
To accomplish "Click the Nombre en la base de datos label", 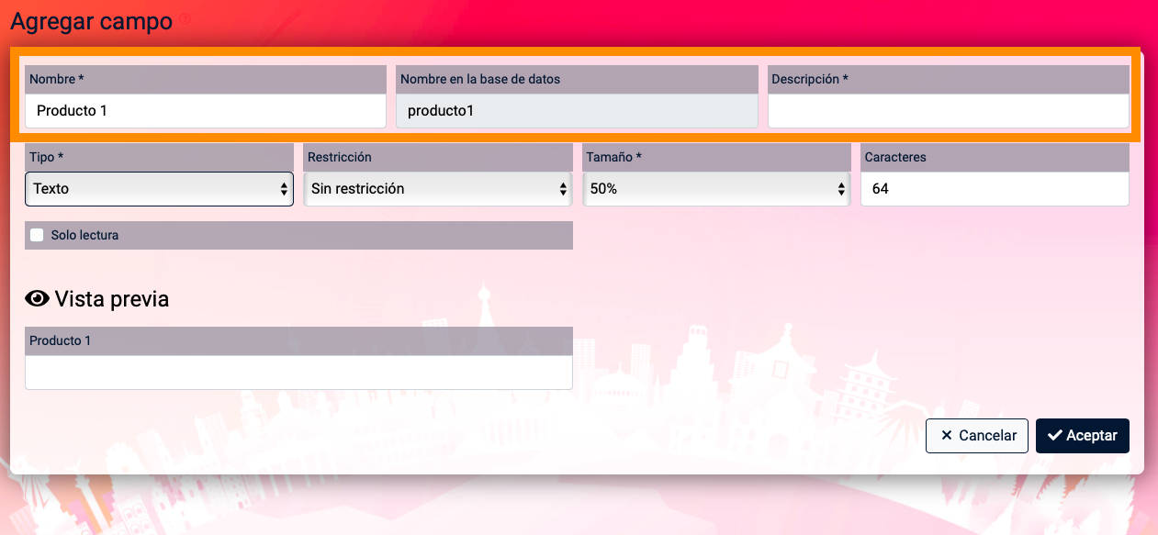I will [480, 79].
